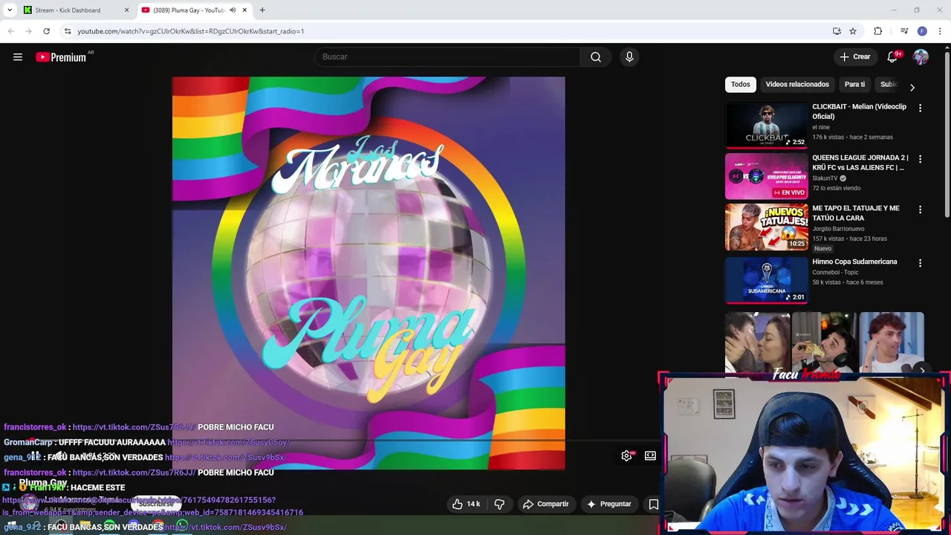
Task: Click the Compartir button
Action: click(545, 504)
